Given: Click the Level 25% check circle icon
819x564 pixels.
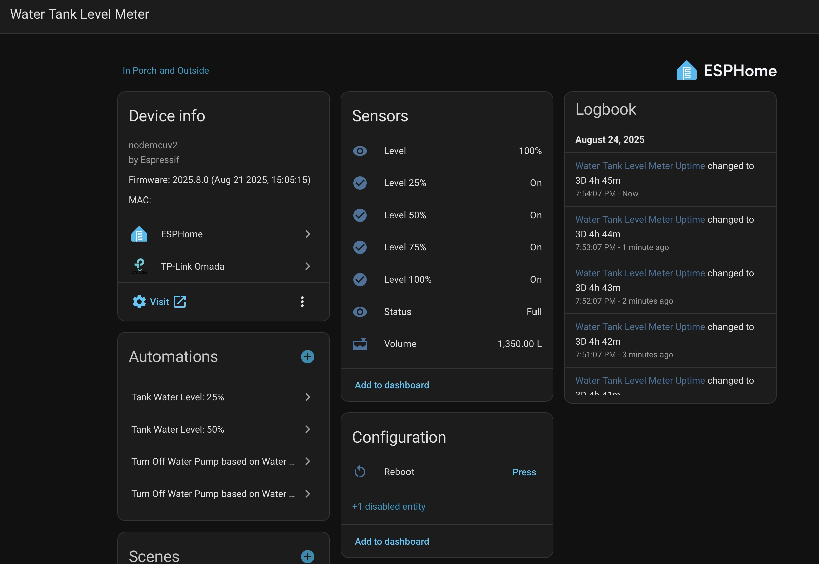Looking at the screenshot, I should pyautogui.click(x=360, y=183).
